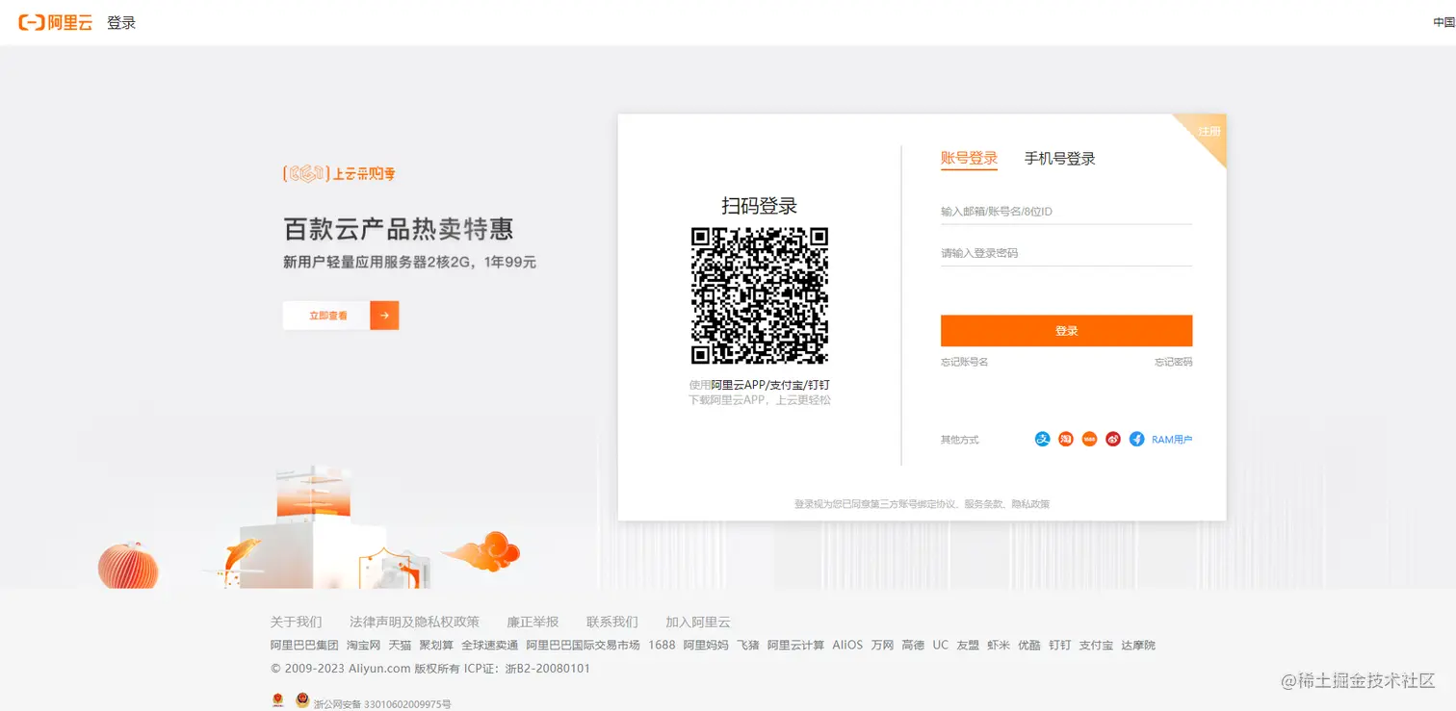Go to 全球速卖通 footer link

coord(489,646)
